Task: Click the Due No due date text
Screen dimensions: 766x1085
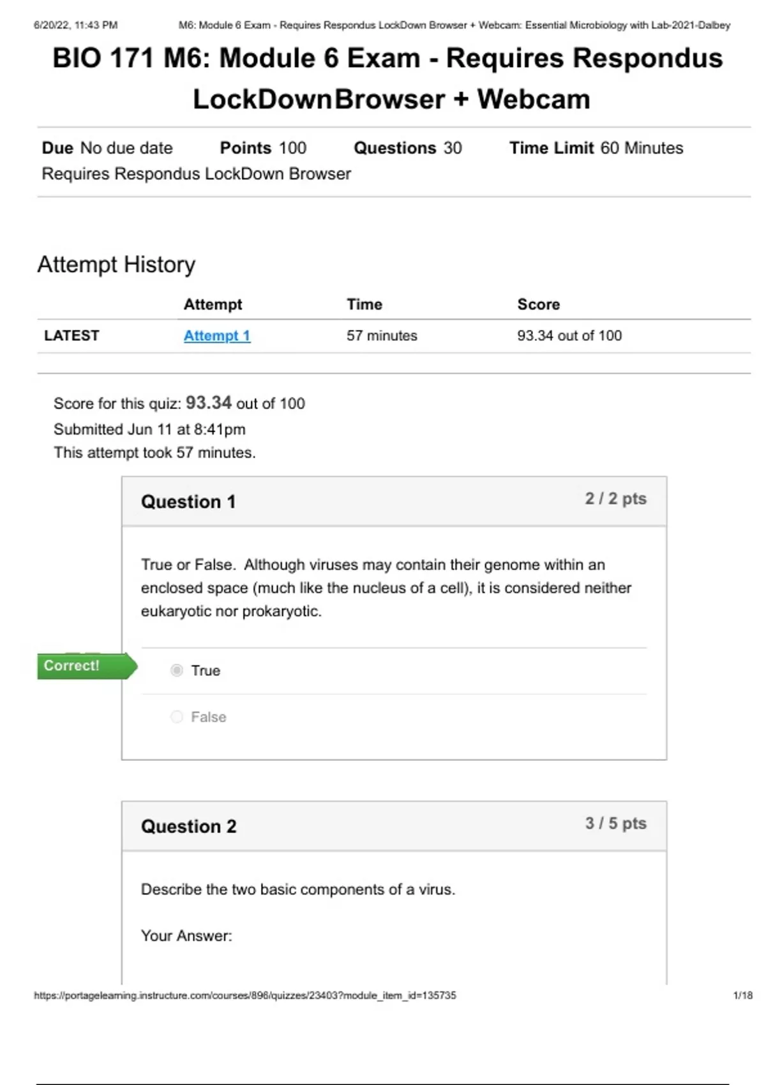Action: coord(107,148)
